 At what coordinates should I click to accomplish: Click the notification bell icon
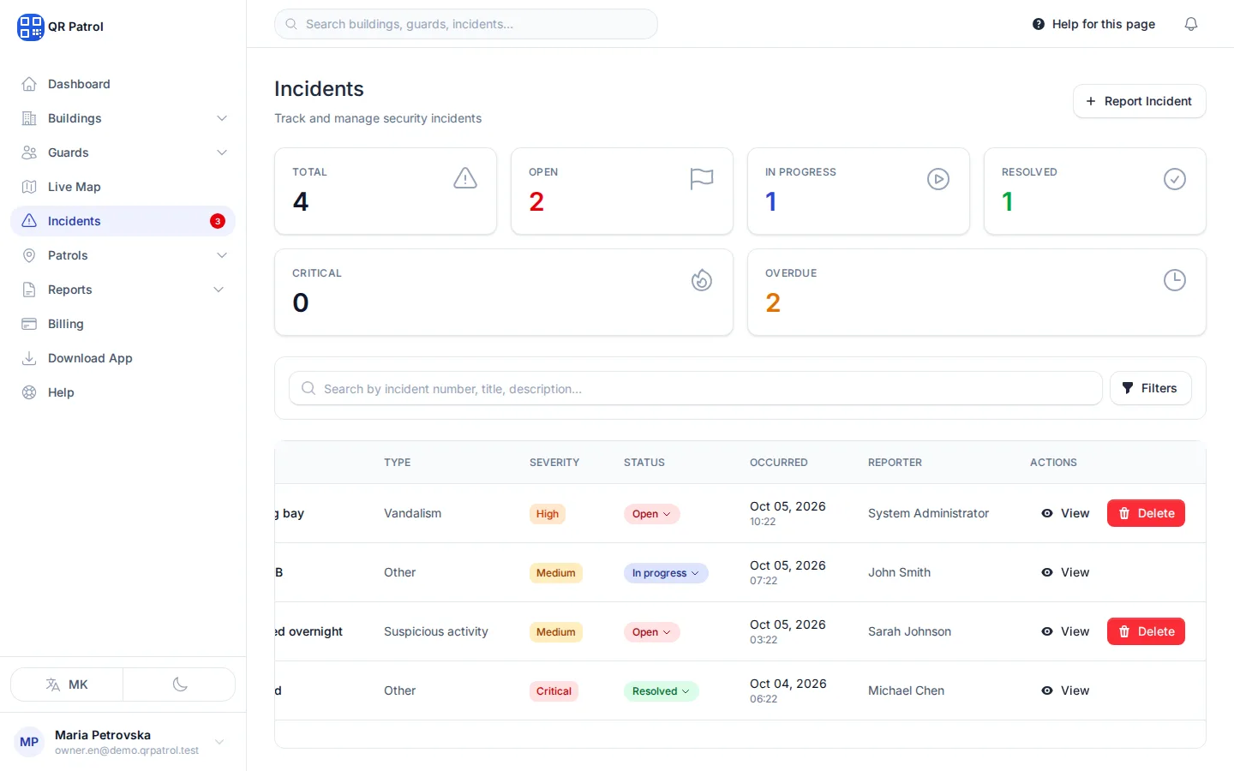click(1191, 24)
